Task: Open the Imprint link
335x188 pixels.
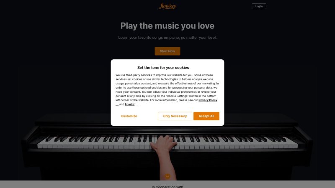Action: (129, 104)
